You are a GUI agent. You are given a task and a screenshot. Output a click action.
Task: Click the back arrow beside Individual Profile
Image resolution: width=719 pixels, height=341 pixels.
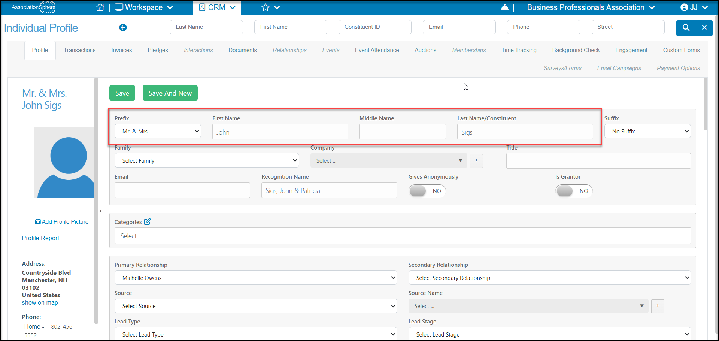click(x=123, y=27)
